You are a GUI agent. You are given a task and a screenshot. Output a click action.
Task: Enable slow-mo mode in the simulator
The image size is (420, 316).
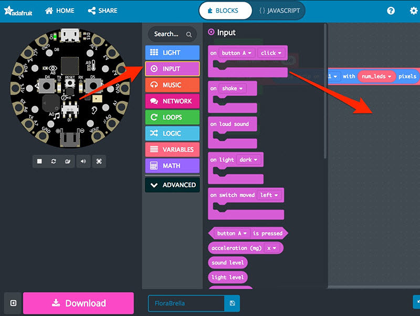(x=67, y=161)
